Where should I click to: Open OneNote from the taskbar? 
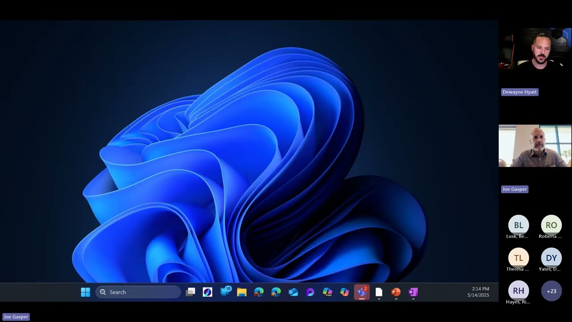(x=413, y=292)
